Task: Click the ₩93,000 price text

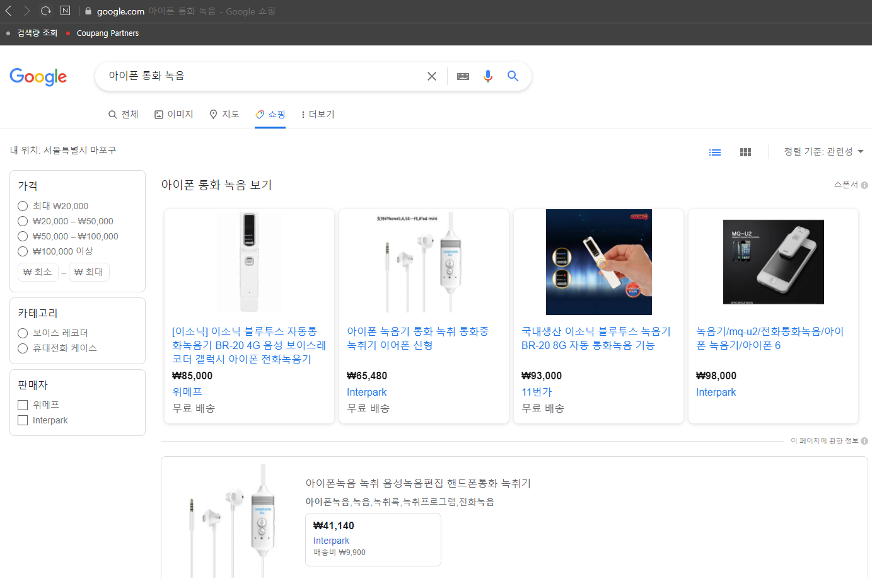Action: (542, 375)
